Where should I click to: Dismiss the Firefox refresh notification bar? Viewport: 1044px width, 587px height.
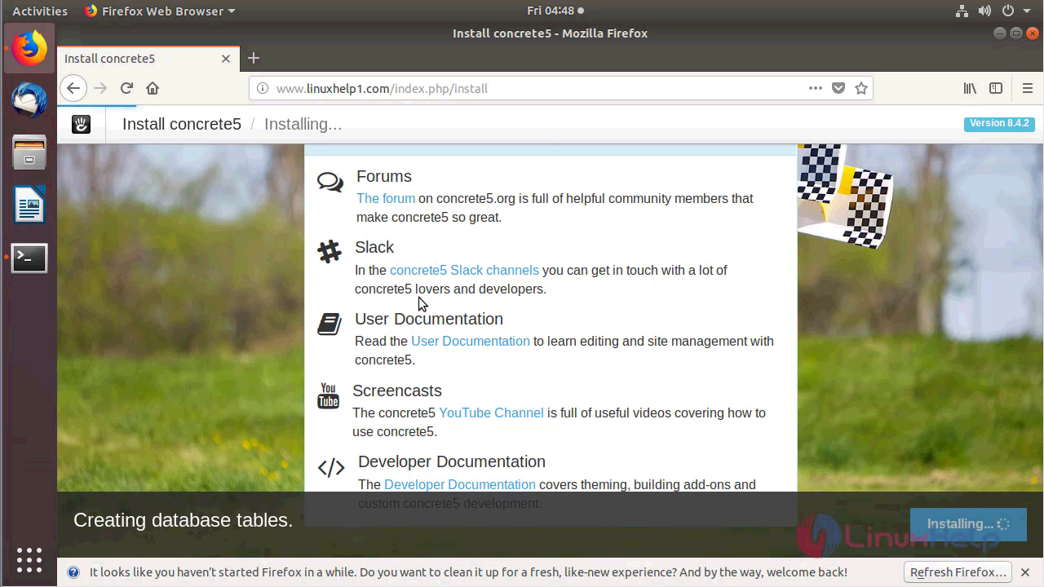click(x=1025, y=572)
